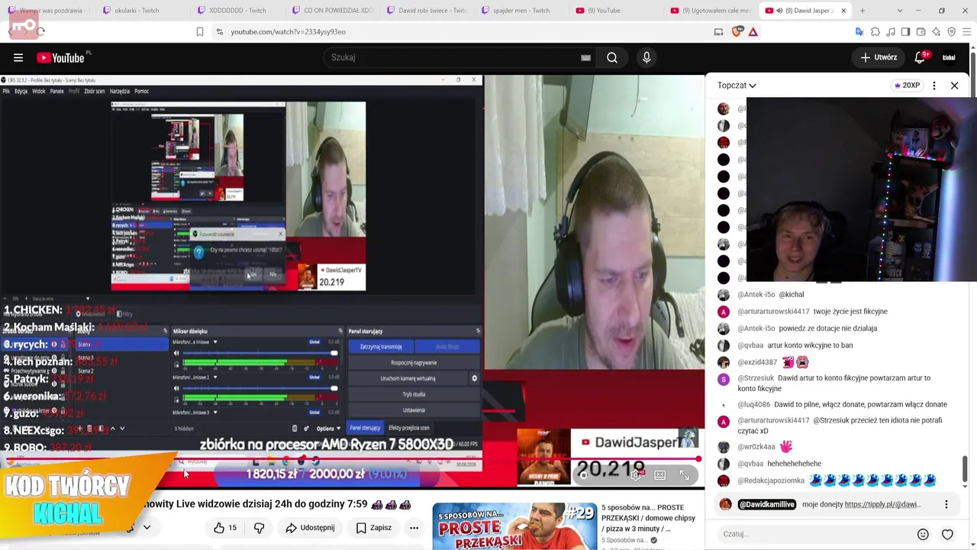Screen dimensions: 977x550
Task: Open the YouTube notifications bell
Action: tap(920, 57)
